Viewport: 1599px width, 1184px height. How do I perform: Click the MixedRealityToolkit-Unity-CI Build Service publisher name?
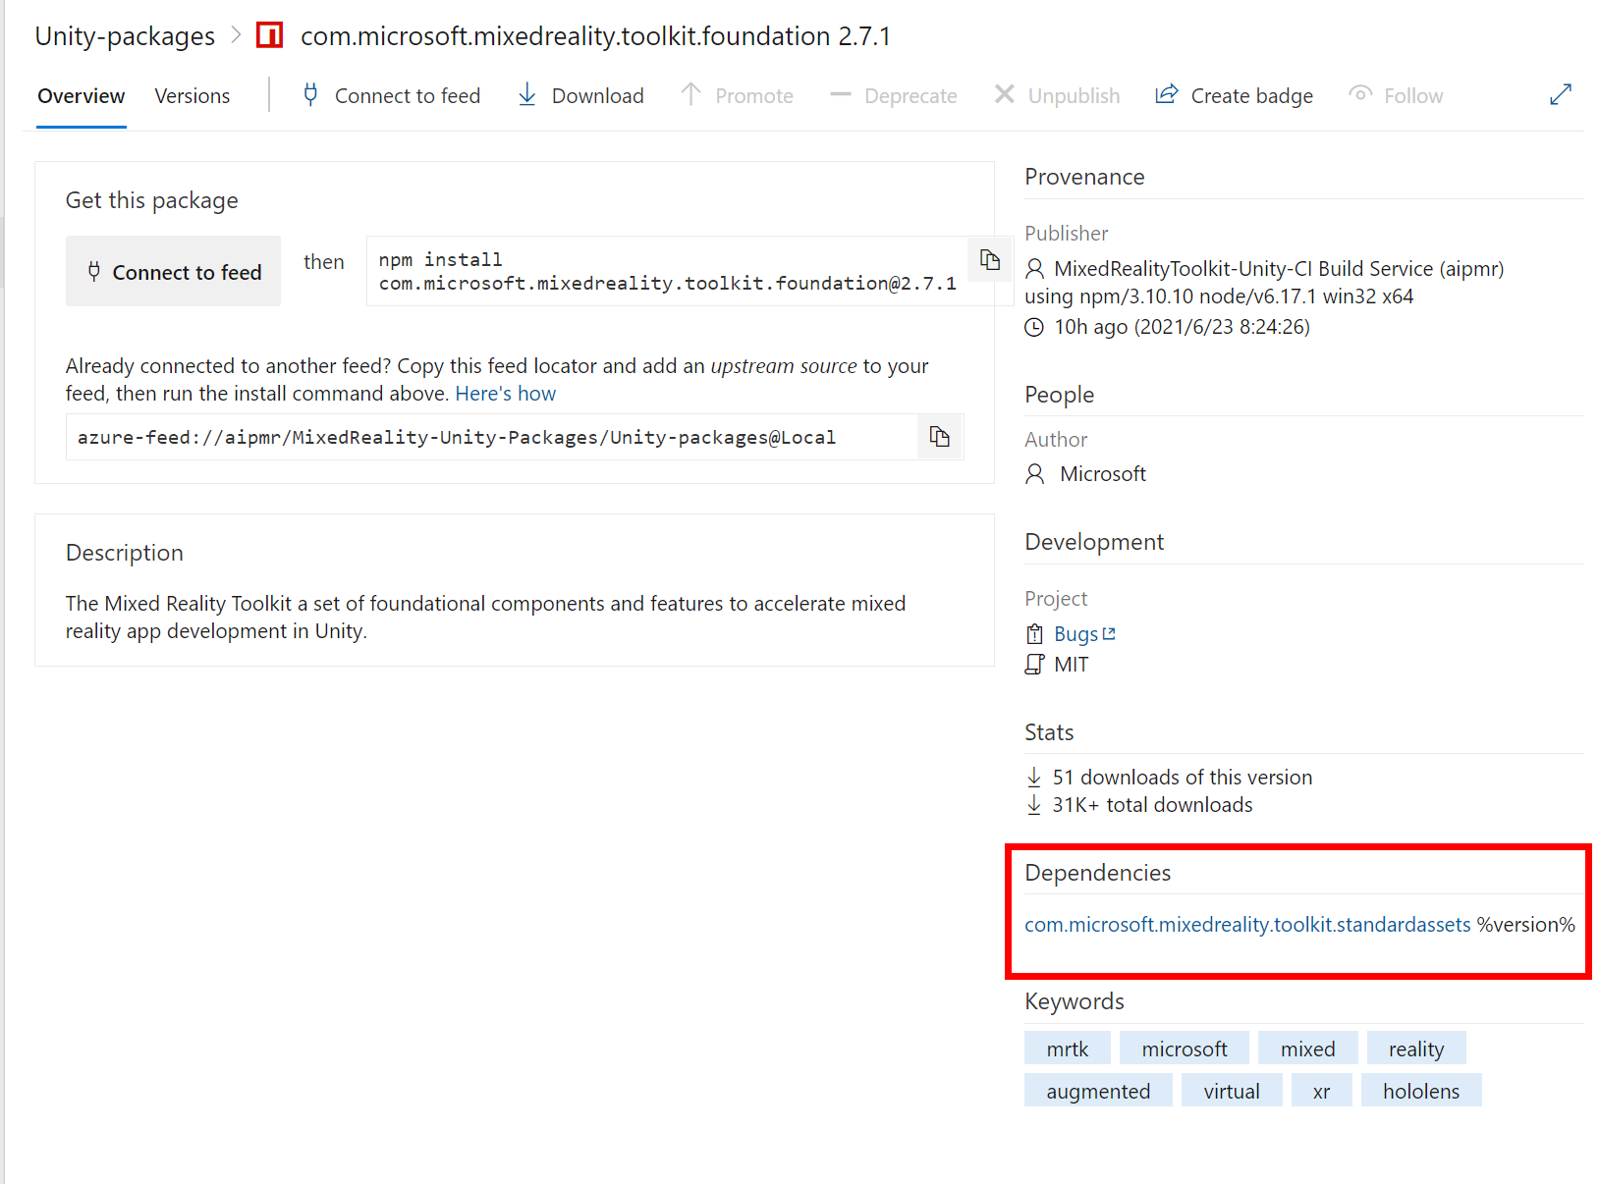click(x=1279, y=269)
